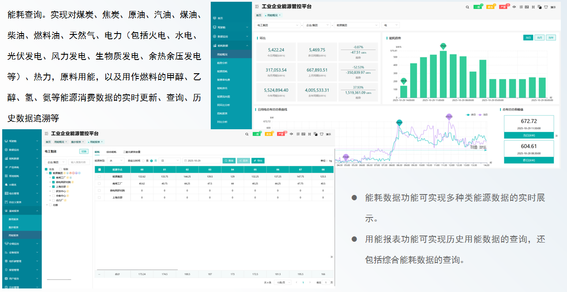Toggle the fullscreen icon in report window header
The image size is (567, 292).
coord(310,134)
